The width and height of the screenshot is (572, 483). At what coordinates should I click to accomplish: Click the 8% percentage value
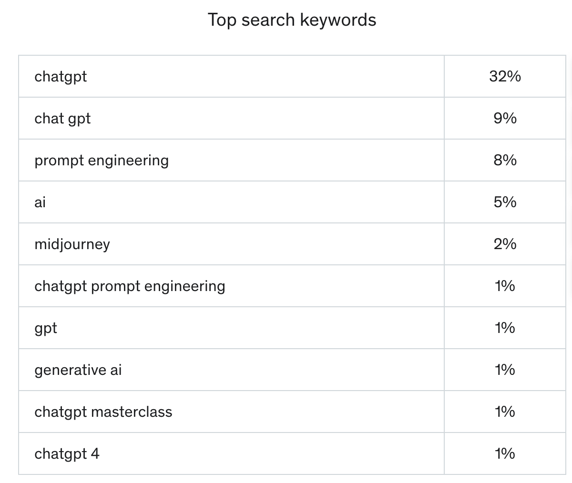pos(505,160)
